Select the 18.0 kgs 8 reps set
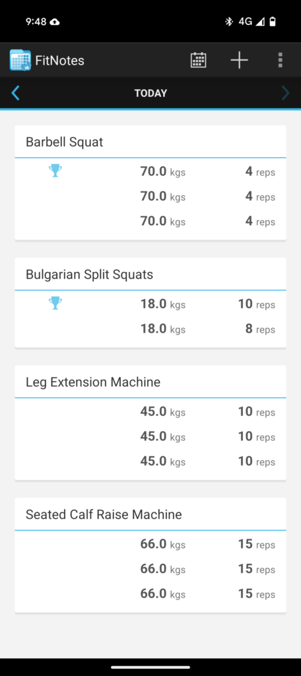Viewport: 301px width, 676px height. click(x=150, y=329)
